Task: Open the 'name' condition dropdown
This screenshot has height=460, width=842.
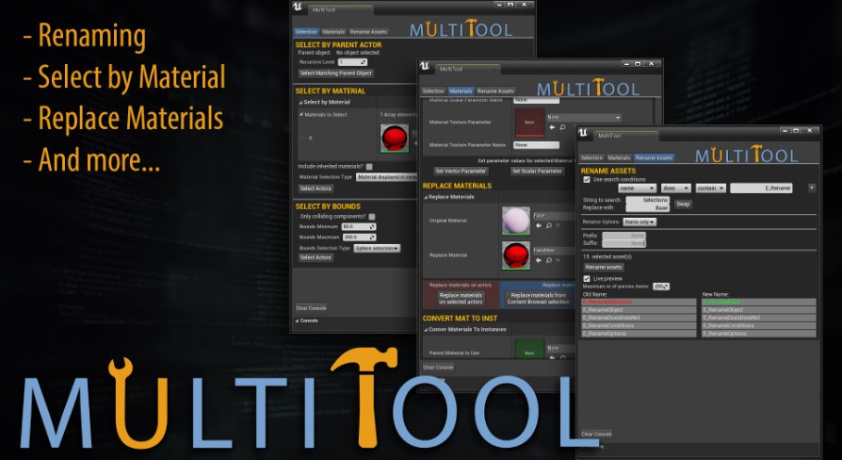Action: click(x=637, y=189)
